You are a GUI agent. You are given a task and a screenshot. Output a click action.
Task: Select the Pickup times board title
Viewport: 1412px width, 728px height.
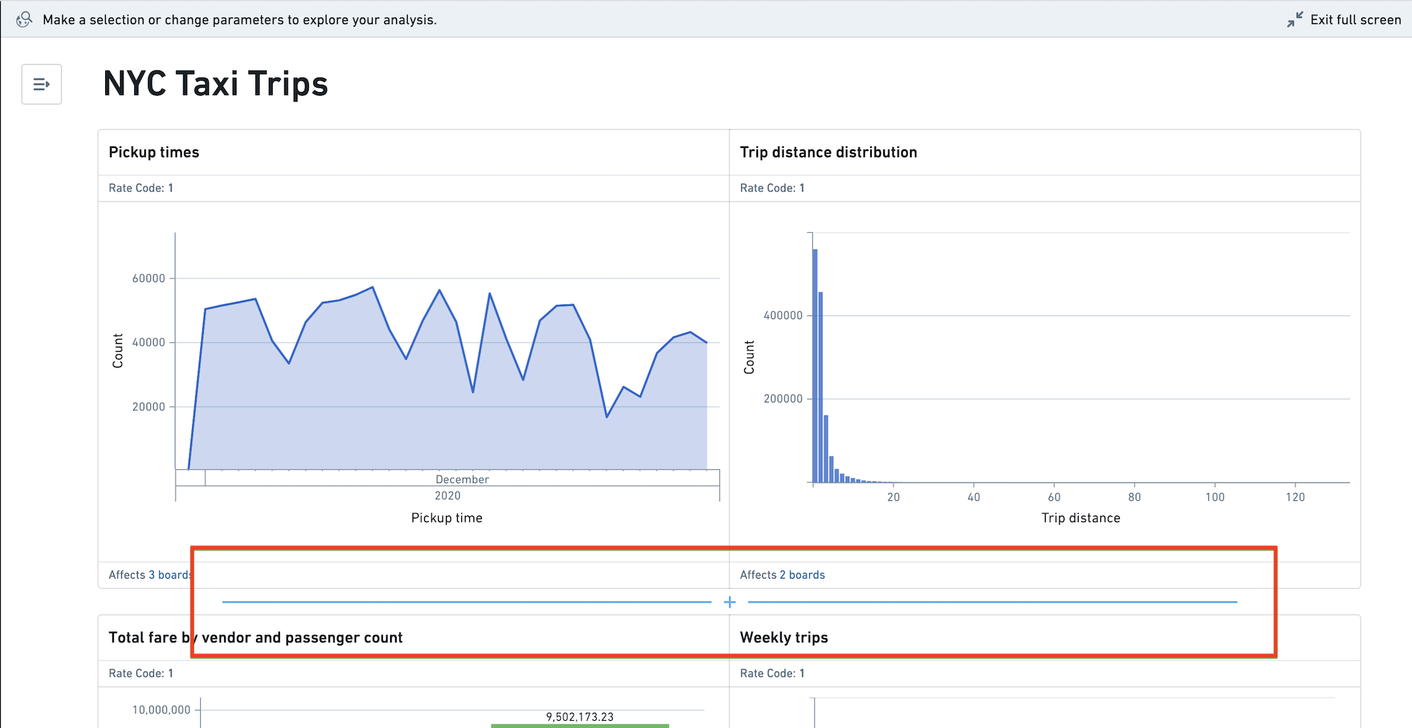(154, 152)
